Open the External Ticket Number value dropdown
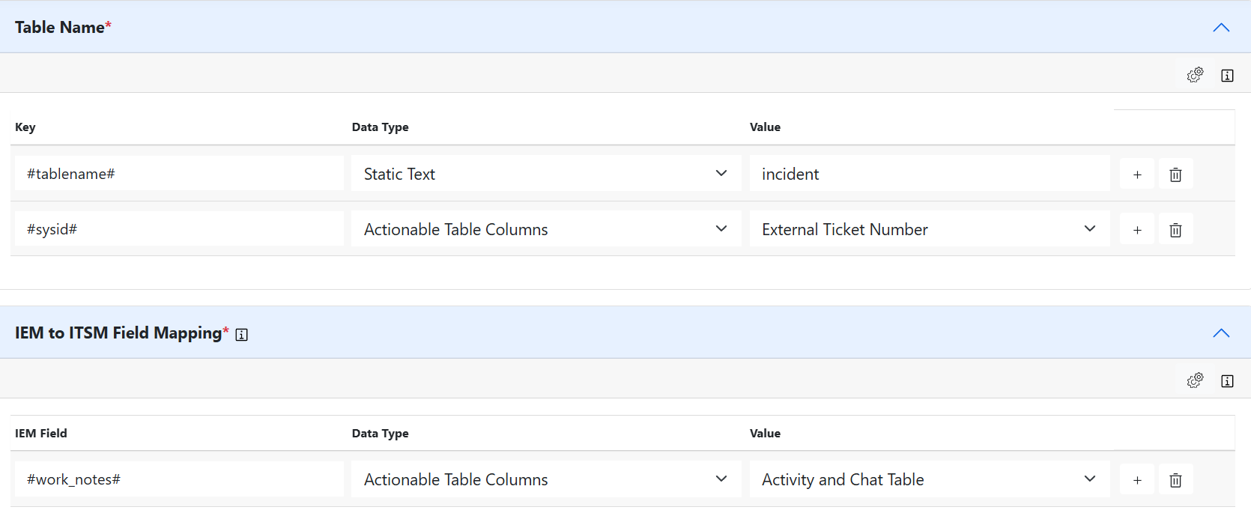Image resolution: width=1251 pixels, height=516 pixels. point(929,229)
